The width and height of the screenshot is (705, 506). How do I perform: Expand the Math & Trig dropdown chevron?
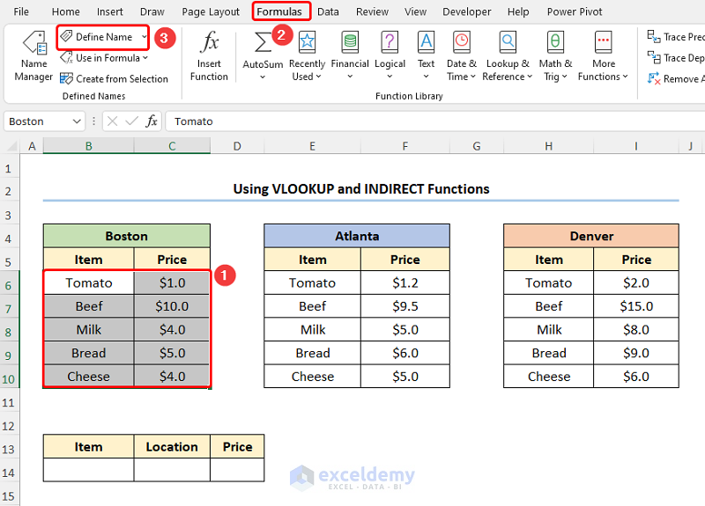pyautogui.click(x=564, y=77)
